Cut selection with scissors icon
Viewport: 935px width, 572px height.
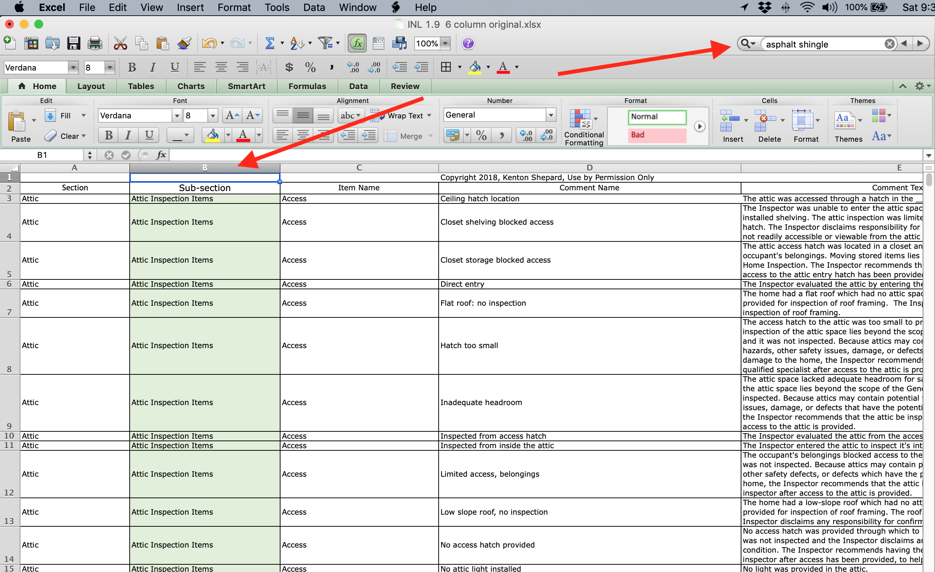[x=120, y=43]
